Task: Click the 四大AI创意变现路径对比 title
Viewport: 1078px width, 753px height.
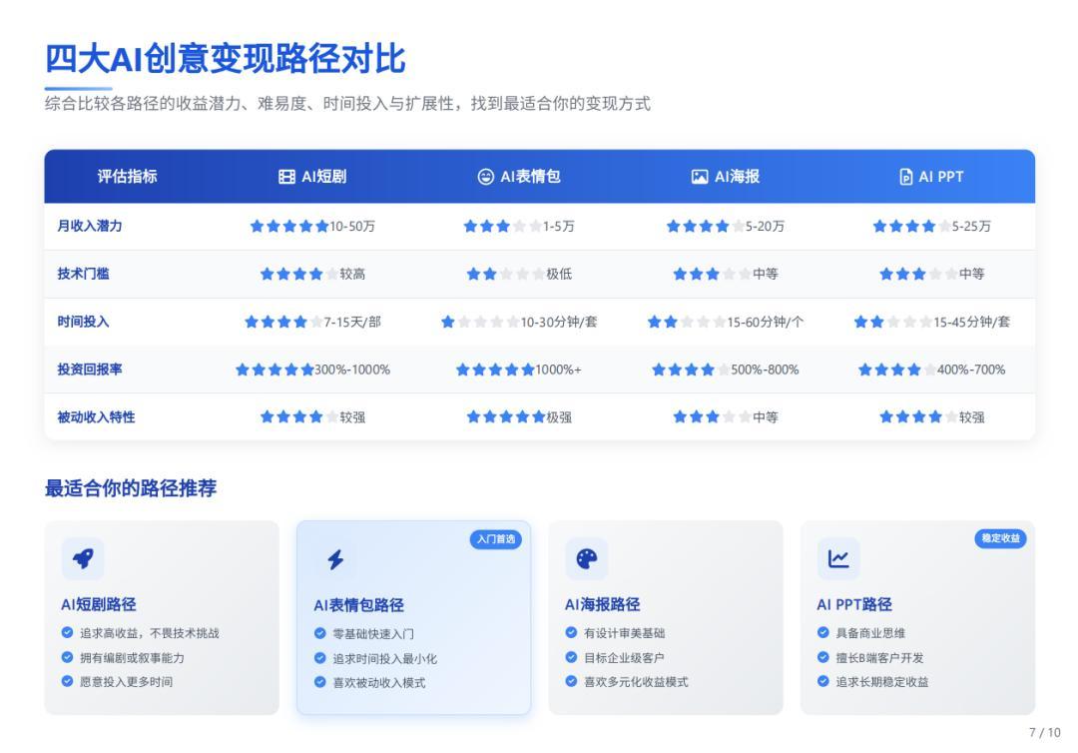Action: [226, 59]
